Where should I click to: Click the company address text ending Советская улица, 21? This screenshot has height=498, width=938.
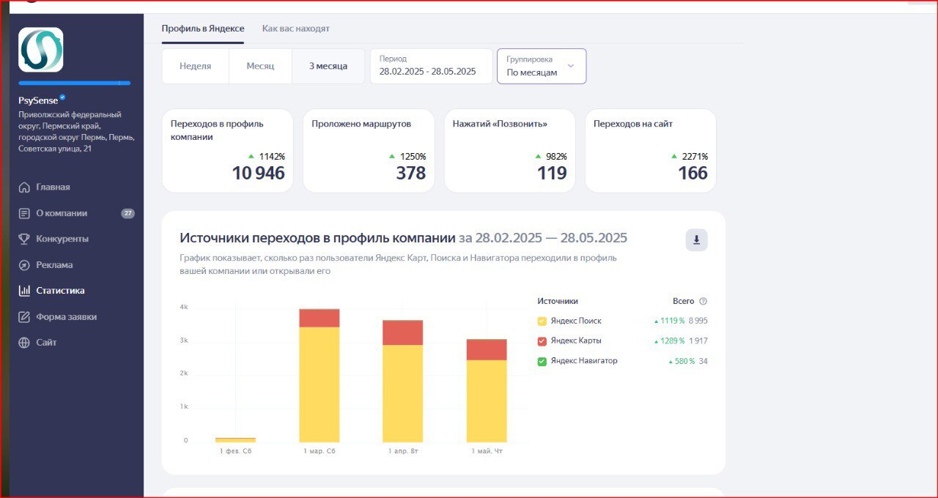(76, 132)
